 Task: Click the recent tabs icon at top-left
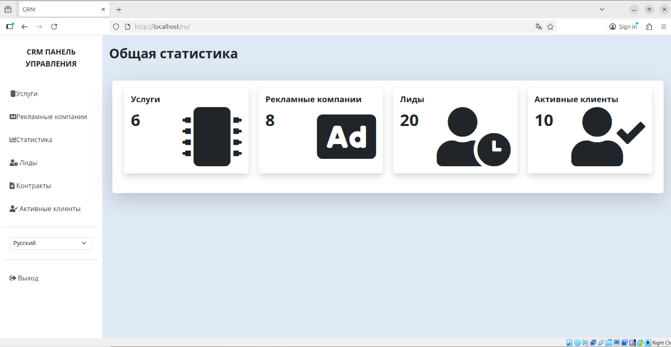[x=8, y=9]
